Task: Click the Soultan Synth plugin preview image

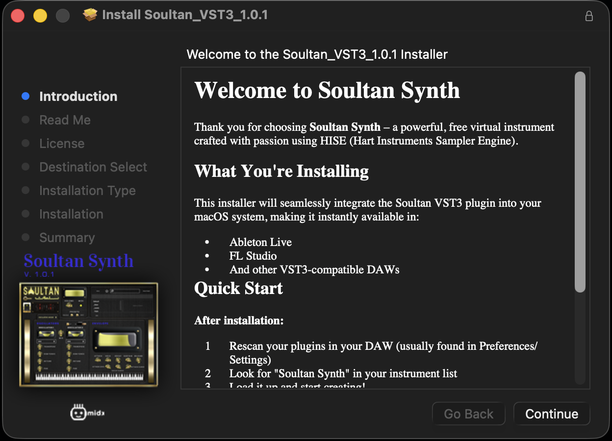Action: tap(89, 335)
